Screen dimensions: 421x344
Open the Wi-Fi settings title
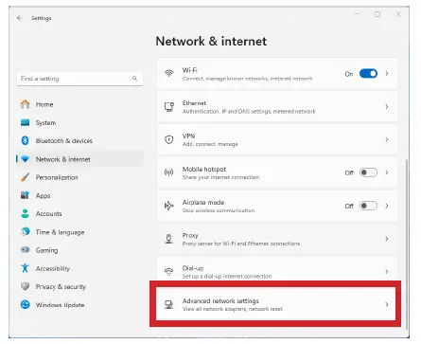189,70
